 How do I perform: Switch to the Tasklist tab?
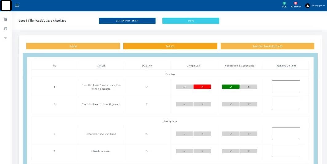(x=73, y=46)
